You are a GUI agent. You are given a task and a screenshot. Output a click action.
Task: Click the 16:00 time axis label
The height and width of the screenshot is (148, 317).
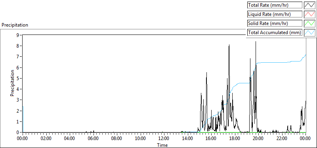(211, 139)
